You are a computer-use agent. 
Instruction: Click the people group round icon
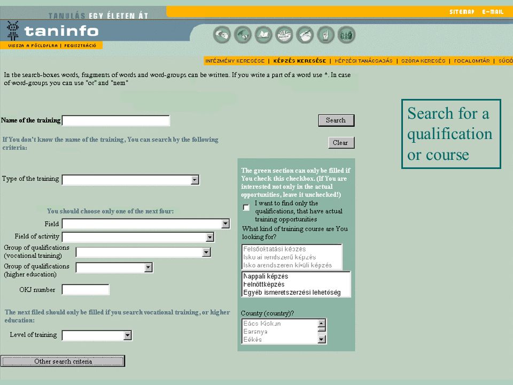click(346, 35)
